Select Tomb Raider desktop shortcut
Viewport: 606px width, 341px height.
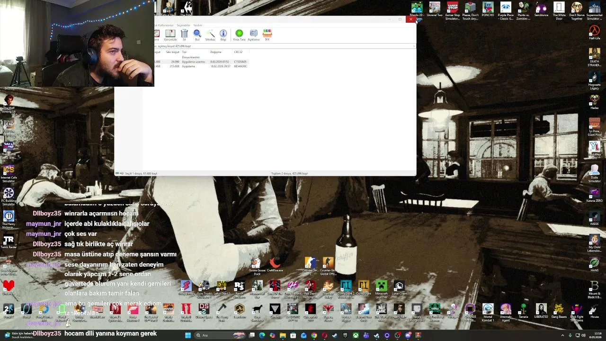(9, 242)
